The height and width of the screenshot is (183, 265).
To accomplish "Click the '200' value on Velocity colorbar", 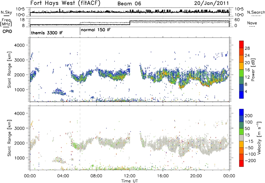I will click(x=249, y=116).
